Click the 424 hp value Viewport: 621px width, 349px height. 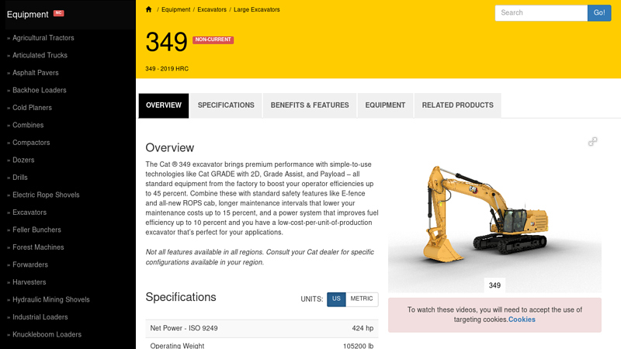[x=363, y=328]
